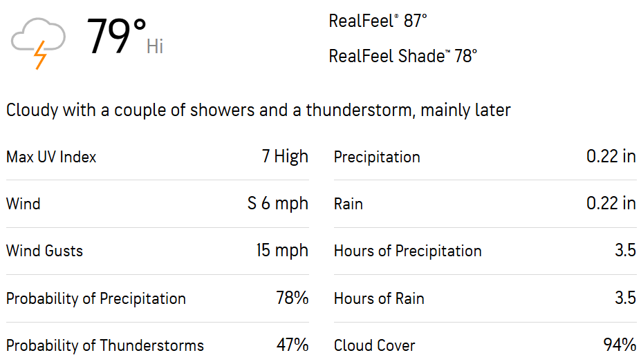Click the RealFeel Shade 78° label

[x=402, y=56]
